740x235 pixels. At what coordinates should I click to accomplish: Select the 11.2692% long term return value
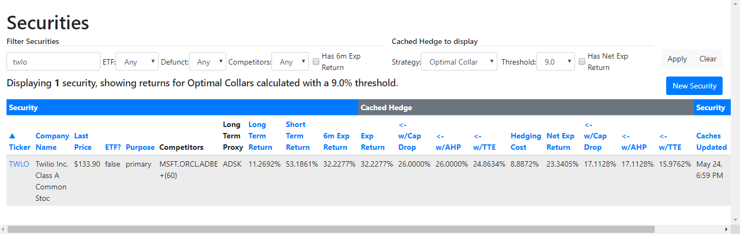pyautogui.click(x=264, y=164)
